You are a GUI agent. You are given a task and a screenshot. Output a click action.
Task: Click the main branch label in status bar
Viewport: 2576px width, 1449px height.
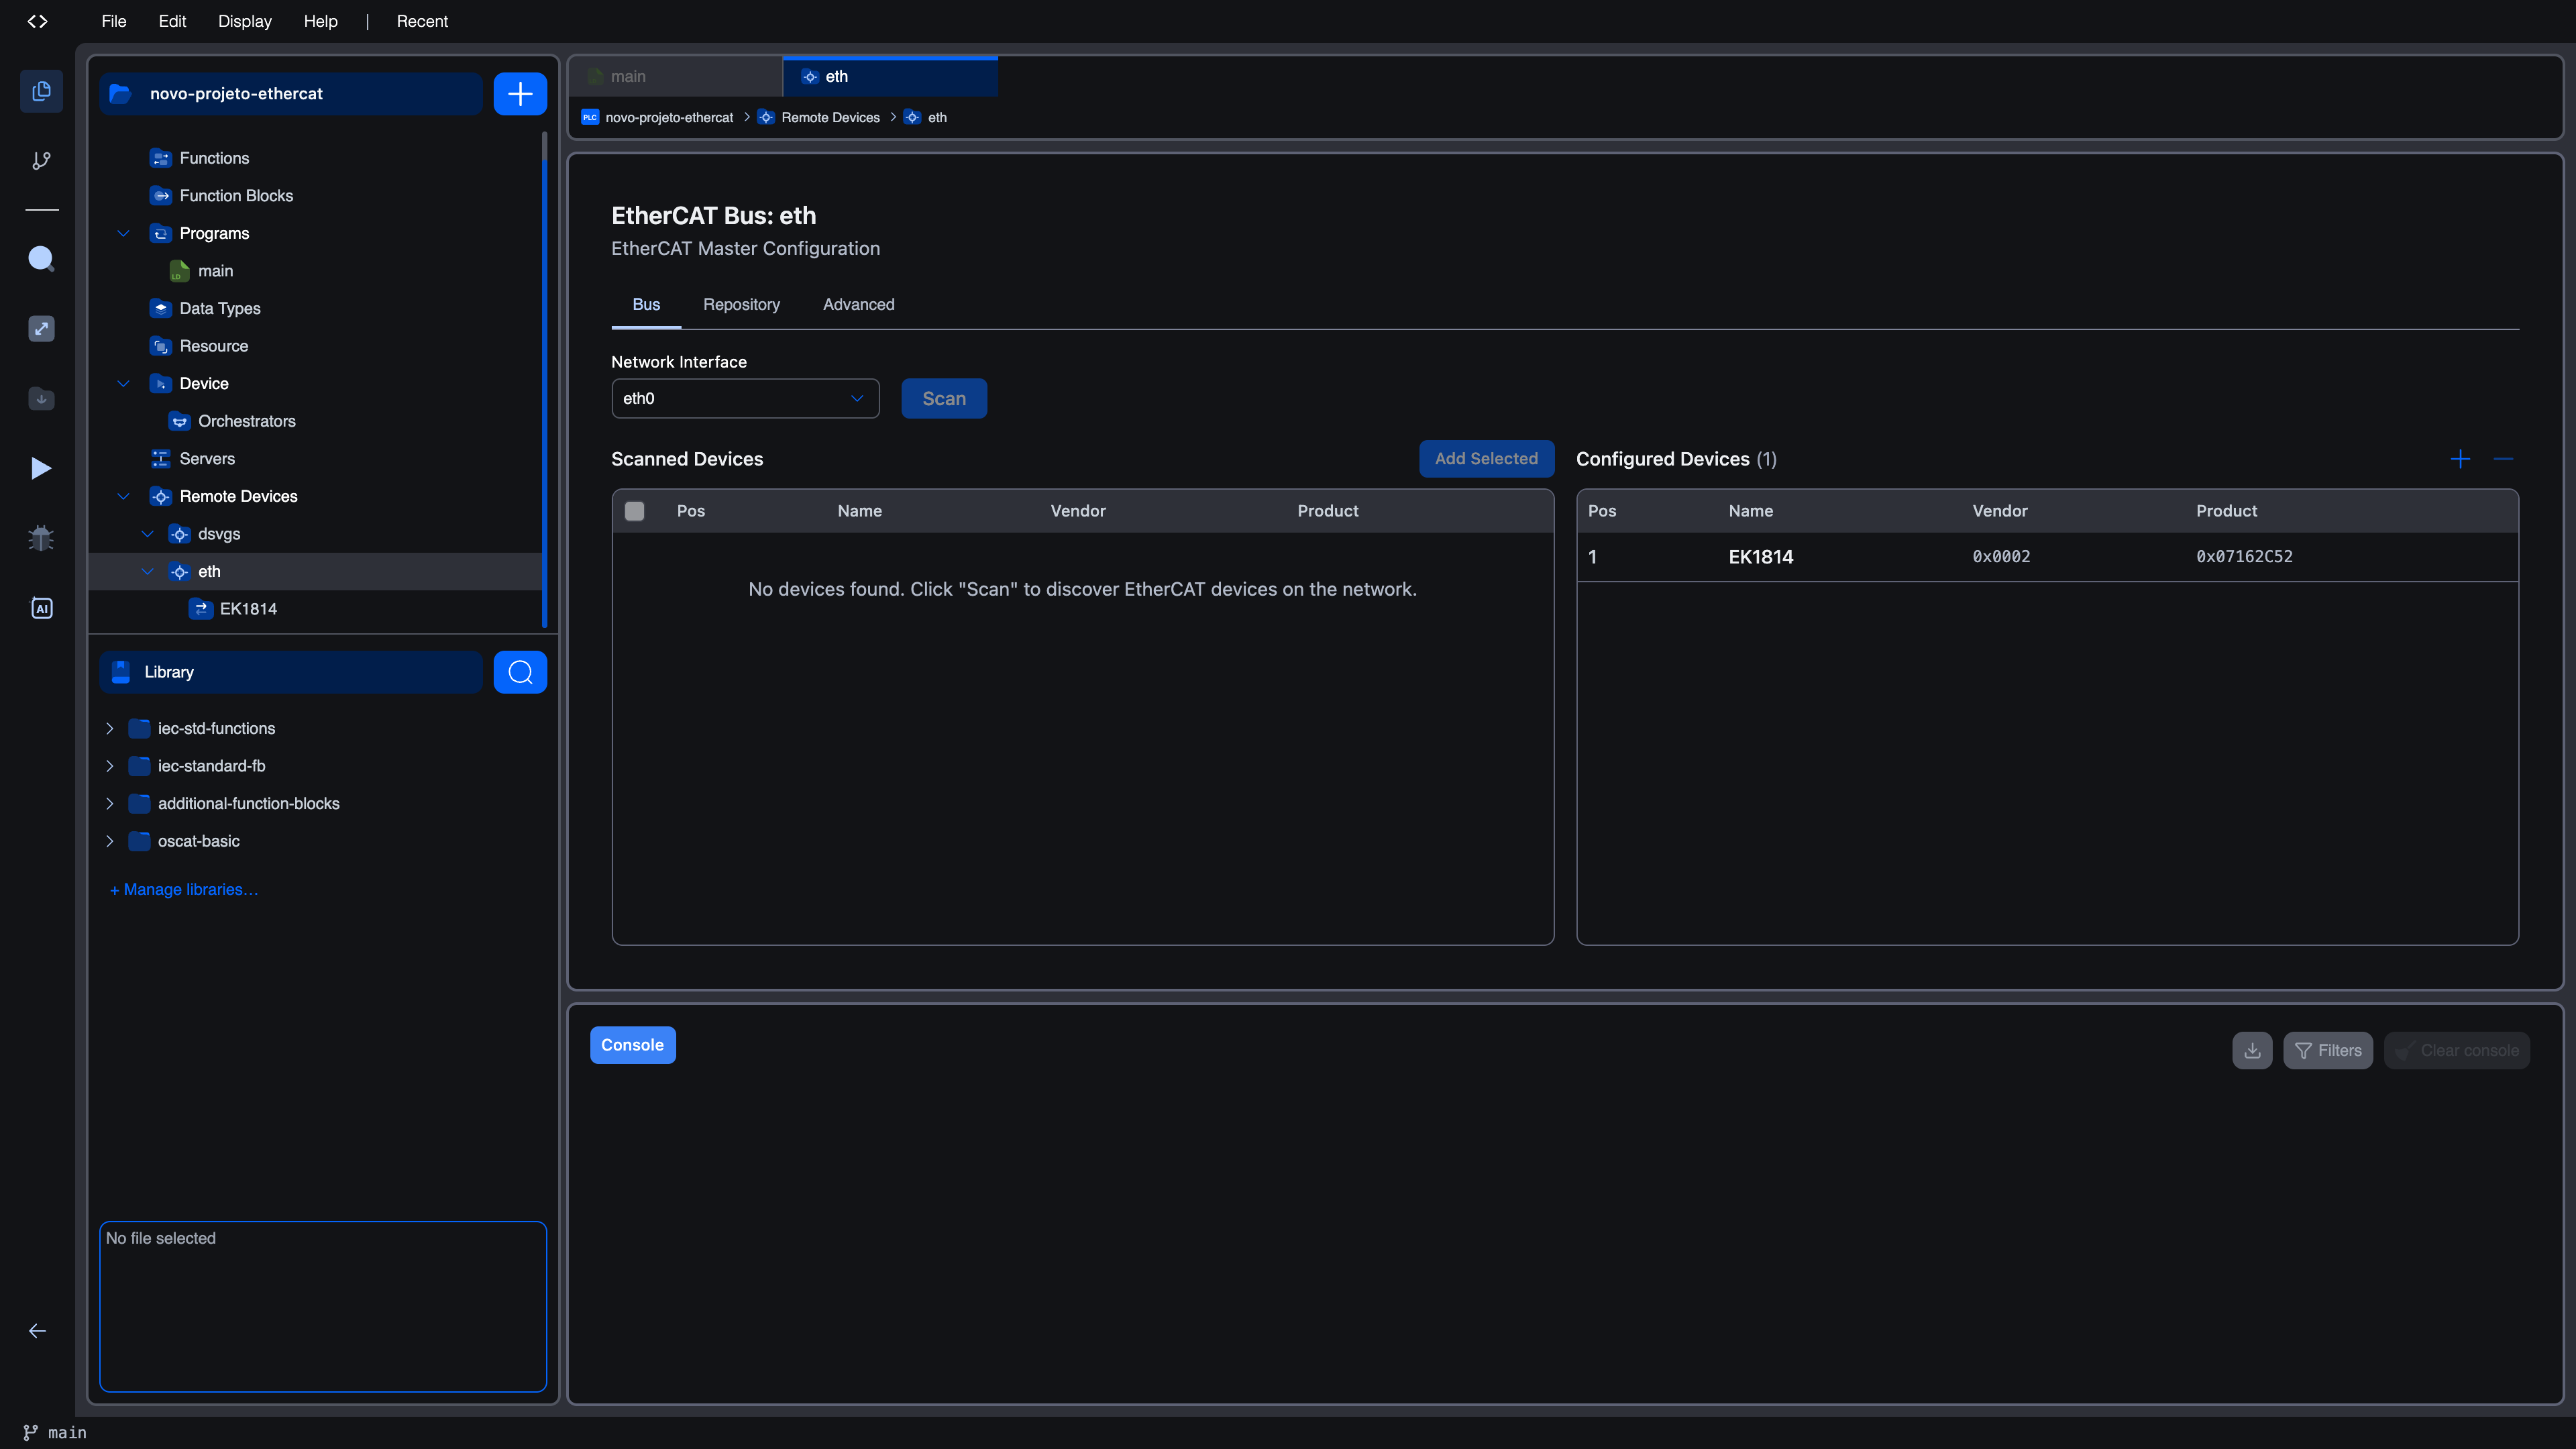point(67,1433)
